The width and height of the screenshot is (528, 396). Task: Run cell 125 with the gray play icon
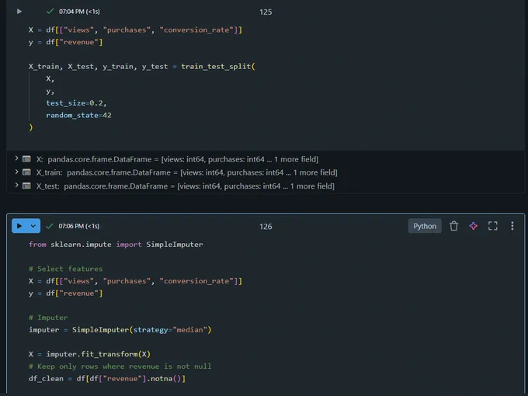click(19, 12)
